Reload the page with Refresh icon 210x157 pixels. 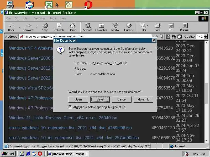pyautogui.click(x=59, y=27)
